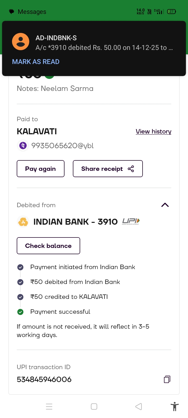The image size is (188, 418).
Task: Tap the green Payment successful check mark
Action: coord(20,312)
